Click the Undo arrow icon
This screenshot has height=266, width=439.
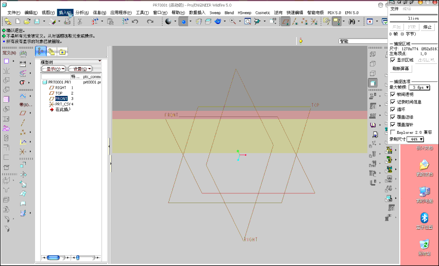coord(135,21)
